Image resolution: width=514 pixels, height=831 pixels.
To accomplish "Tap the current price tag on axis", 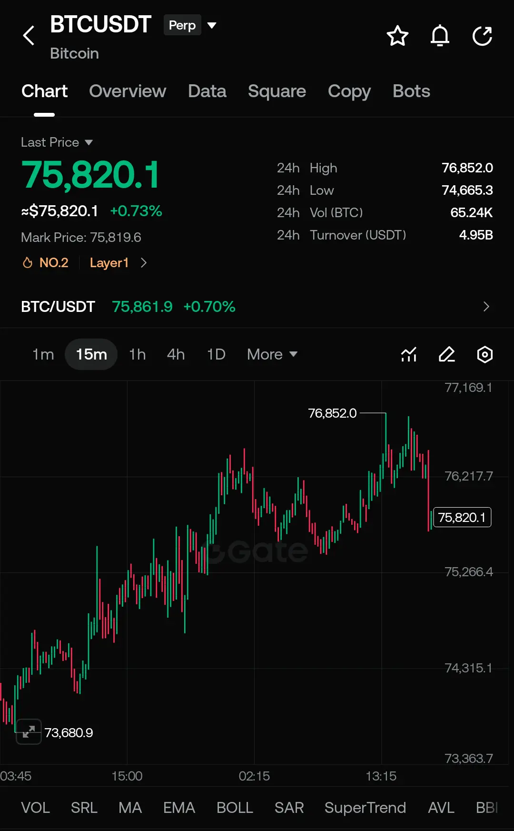I will (462, 517).
